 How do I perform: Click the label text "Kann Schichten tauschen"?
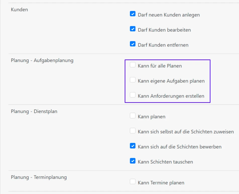click(x=165, y=162)
